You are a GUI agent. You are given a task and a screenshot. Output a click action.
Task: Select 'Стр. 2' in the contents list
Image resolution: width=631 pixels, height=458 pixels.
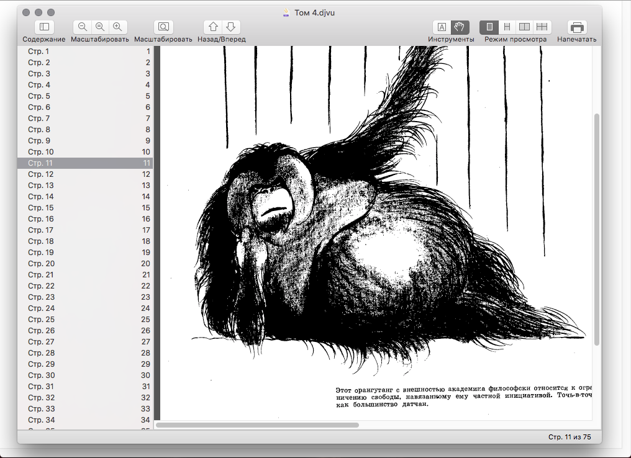coord(85,62)
